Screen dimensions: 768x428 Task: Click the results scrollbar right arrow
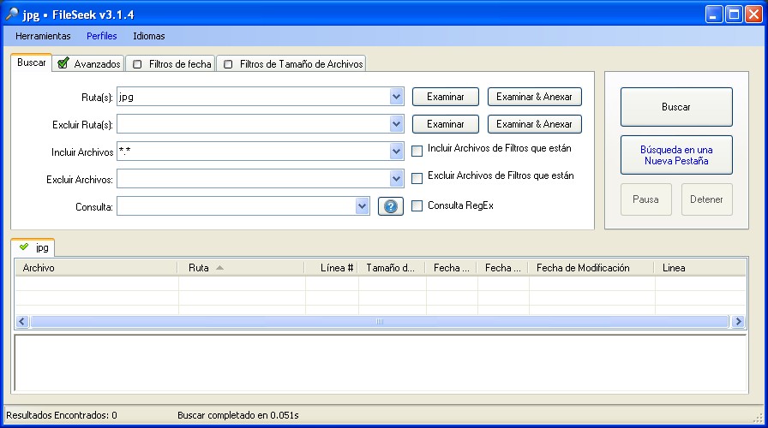(x=738, y=321)
